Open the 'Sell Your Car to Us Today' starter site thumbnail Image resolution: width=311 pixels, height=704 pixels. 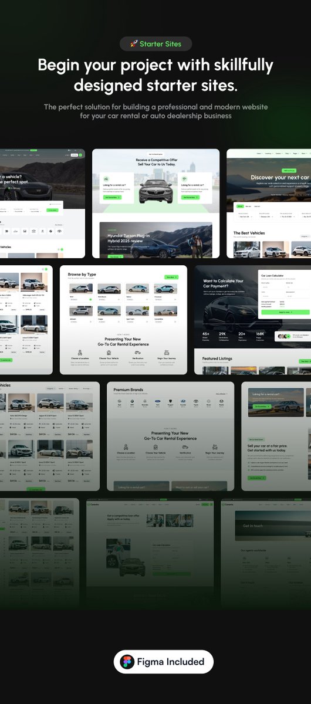[155, 204]
